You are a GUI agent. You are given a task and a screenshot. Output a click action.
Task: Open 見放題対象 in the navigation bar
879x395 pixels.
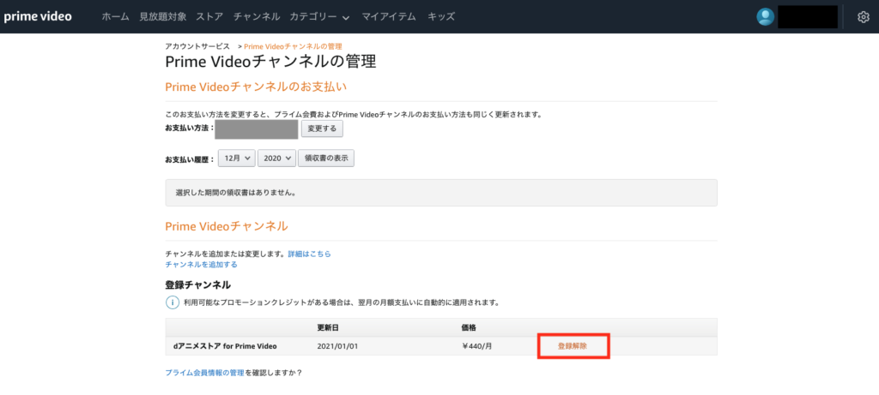163,17
